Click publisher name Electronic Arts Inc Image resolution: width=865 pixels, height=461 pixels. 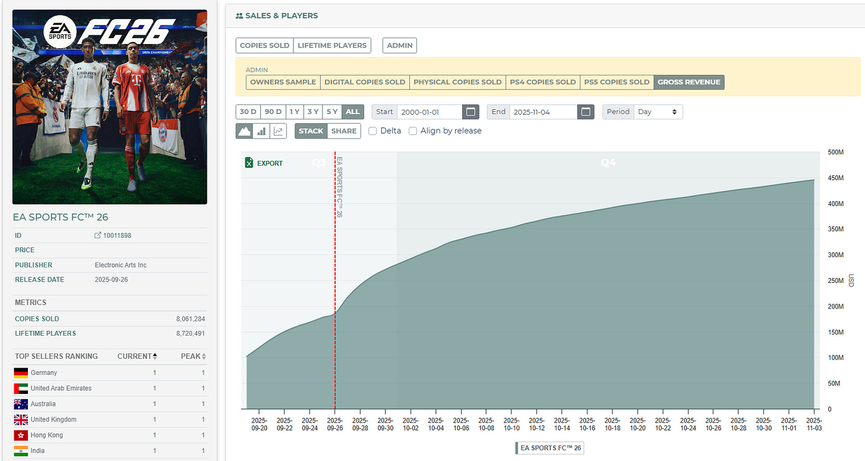point(121,265)
